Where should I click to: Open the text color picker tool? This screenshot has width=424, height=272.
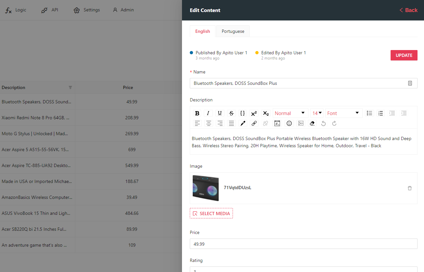tap(243, 123)
